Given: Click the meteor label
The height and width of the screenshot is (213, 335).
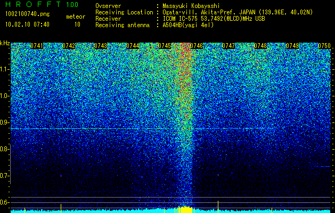Looking at the screenshot, I should point(76,17).
